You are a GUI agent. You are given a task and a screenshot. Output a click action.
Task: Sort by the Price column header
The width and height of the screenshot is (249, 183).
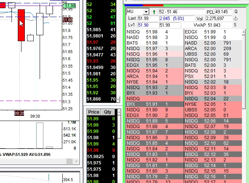pyautogui.click(x=94, y=112)
